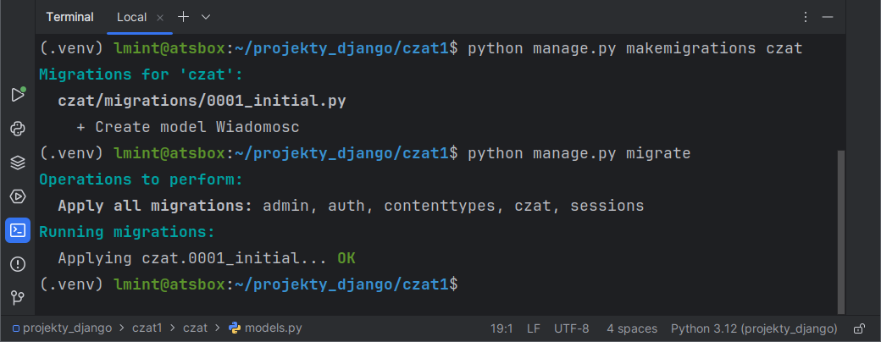
Task: Open the Run tool window icon
Action: (x=18, y=94)
